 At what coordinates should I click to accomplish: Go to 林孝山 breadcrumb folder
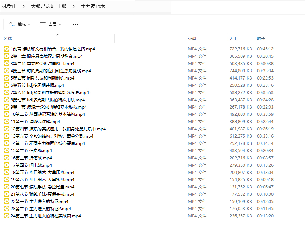click(x=9, y=6)
